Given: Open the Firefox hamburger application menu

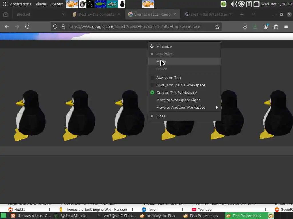Looking at the screenshot, I should click(x=286, y=27).
